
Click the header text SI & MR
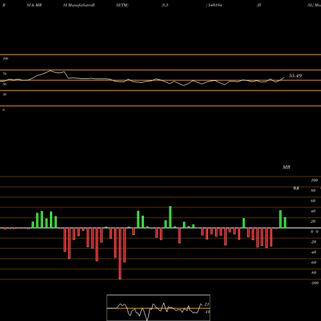(x=34, y=5)
